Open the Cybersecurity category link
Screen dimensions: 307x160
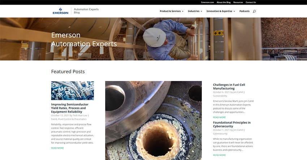(x=220, y=134)
